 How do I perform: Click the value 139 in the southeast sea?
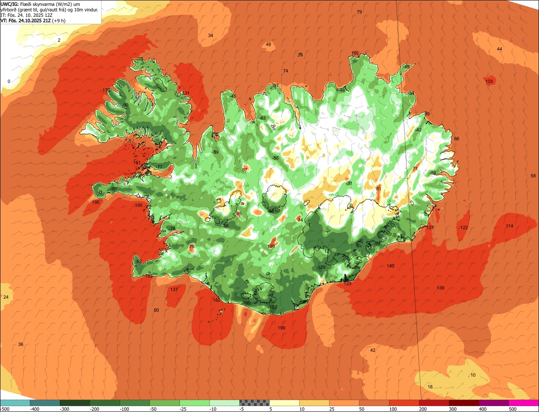440,288
